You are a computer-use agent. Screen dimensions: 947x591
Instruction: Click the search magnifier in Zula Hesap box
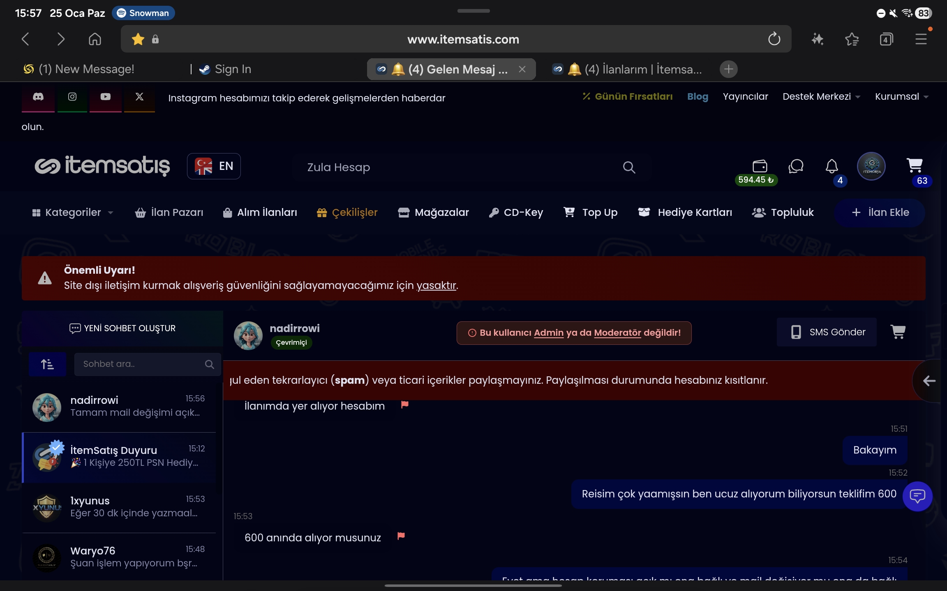click(629, 167)
